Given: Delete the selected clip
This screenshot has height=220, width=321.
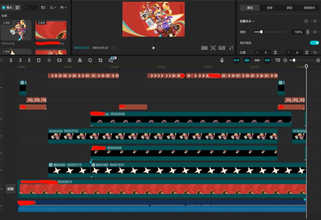Looking at the screenshot, I should 39,60.
